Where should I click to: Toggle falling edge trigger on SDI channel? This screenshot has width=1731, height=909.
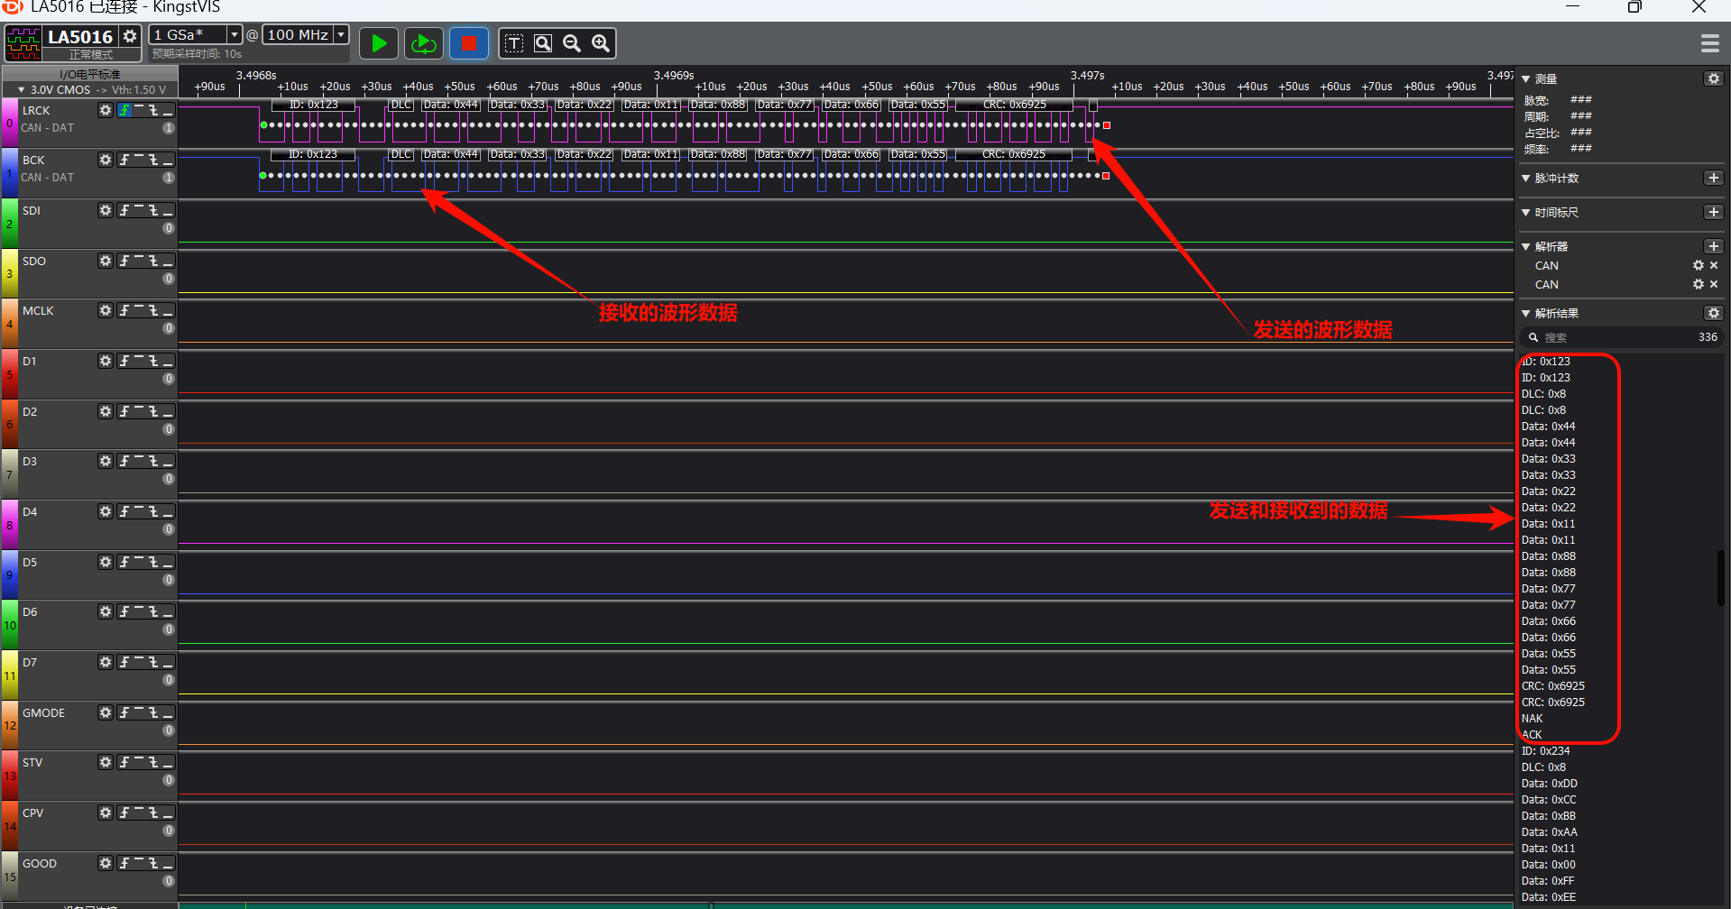coord(153,210)
